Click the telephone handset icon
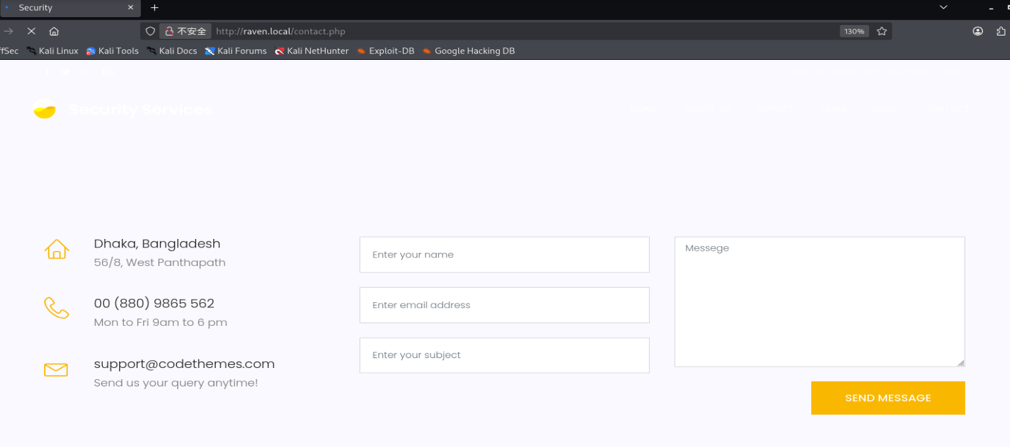 [x=57, y=308]
